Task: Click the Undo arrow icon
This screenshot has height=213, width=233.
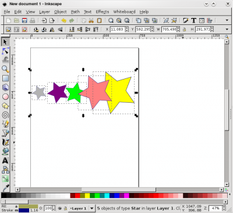Action: (x=63, y=20)
